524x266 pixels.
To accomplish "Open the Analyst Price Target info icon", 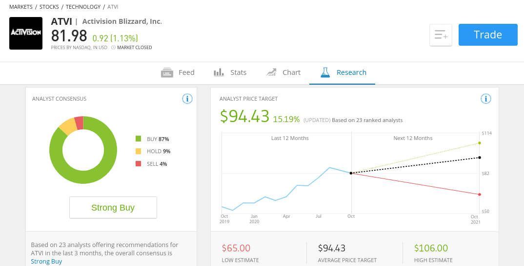I will pos(485,99).
